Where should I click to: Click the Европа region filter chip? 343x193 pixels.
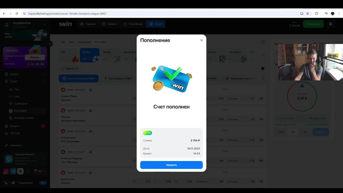tap(70, 68)
